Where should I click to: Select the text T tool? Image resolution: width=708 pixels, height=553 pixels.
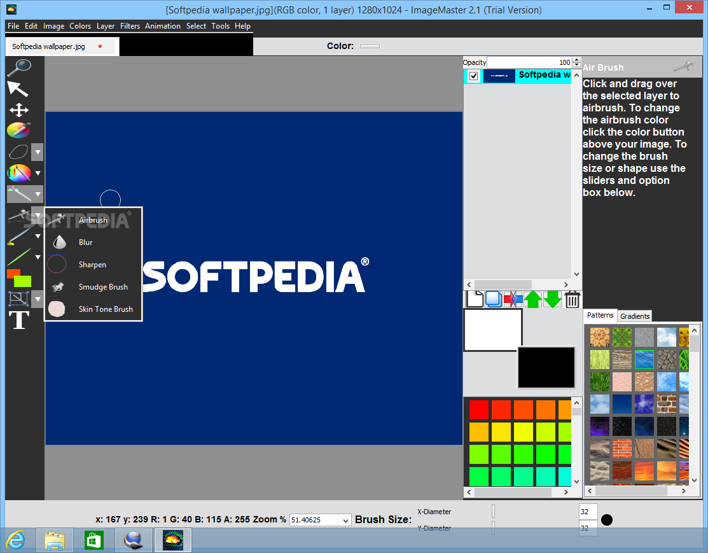click(19, 320)
